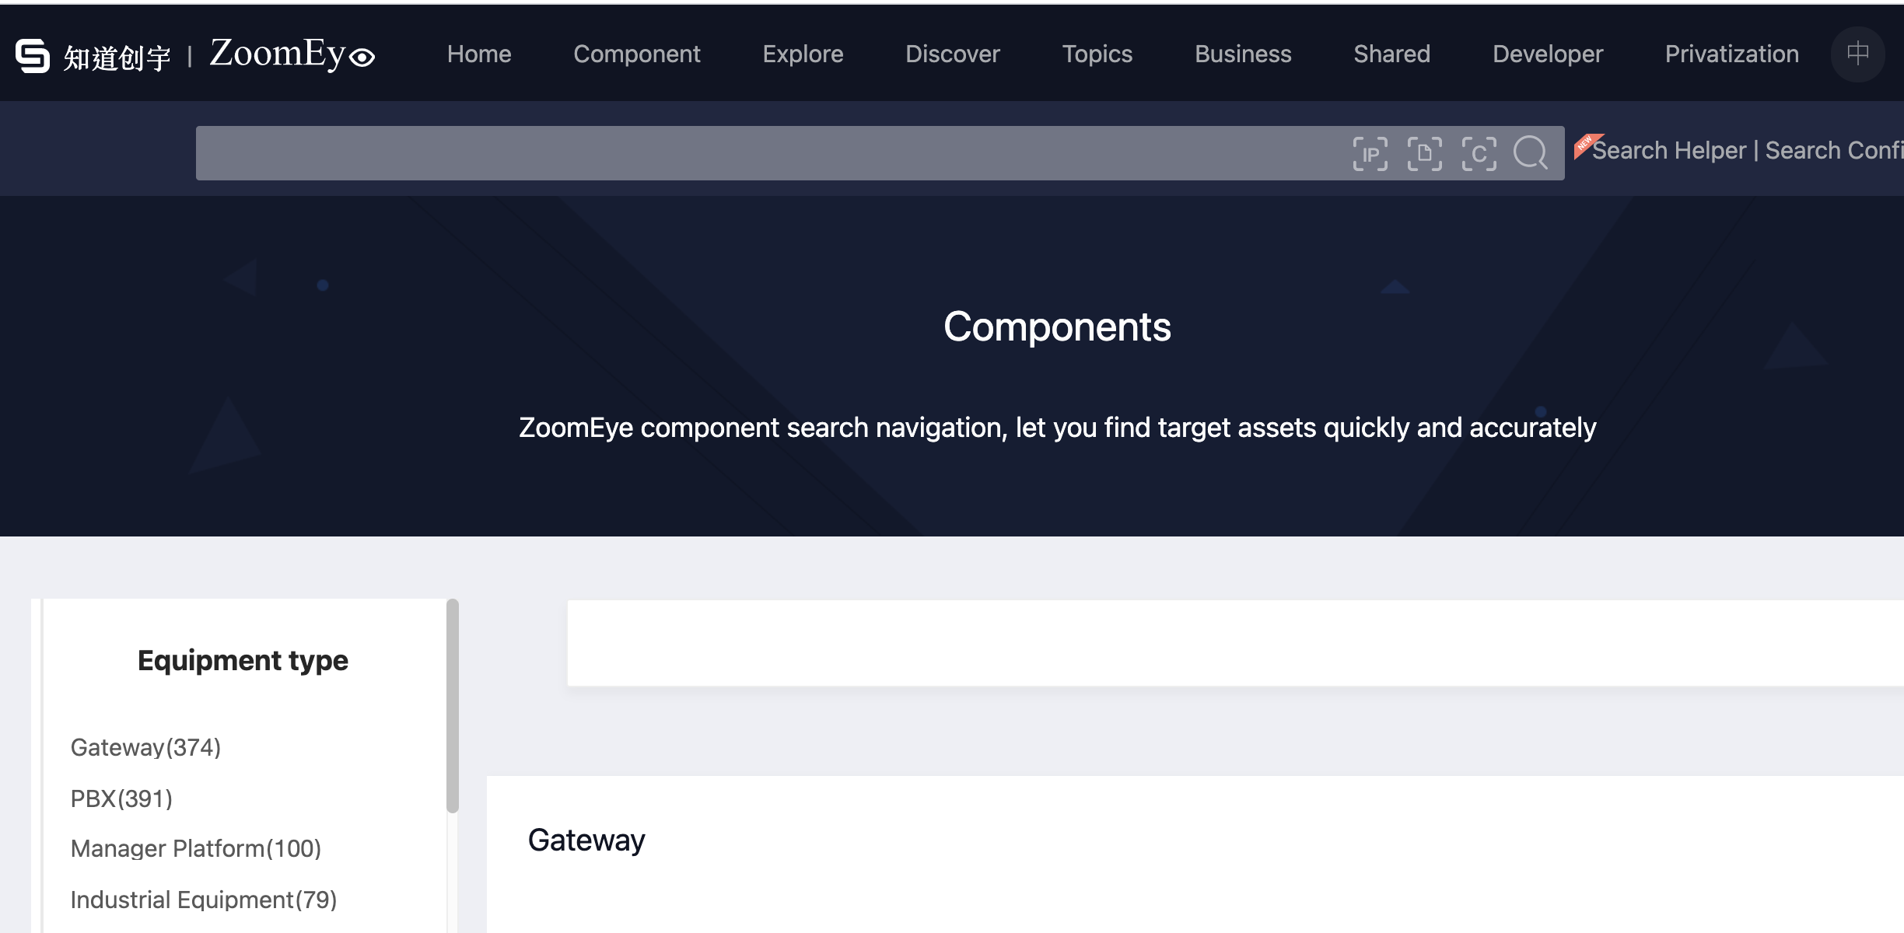
Task: Click the magnifying glass search icon
Action: point(1531,152)
